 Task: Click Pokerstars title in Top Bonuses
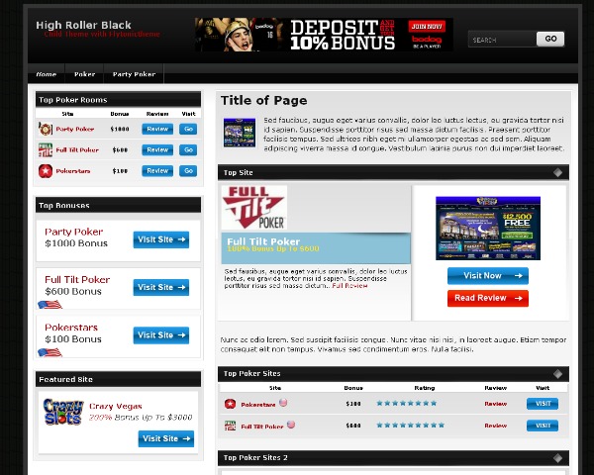coord(71,328)
